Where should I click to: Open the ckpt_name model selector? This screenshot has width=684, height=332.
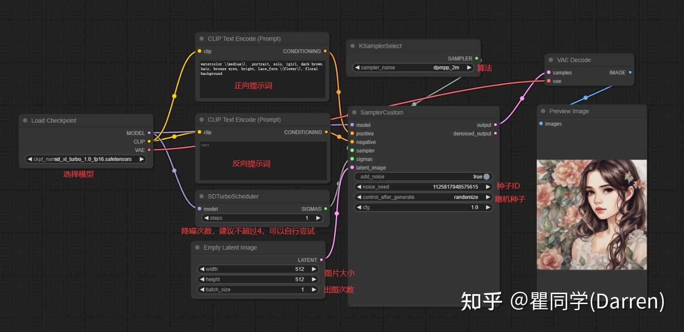(x=86, y=159)
